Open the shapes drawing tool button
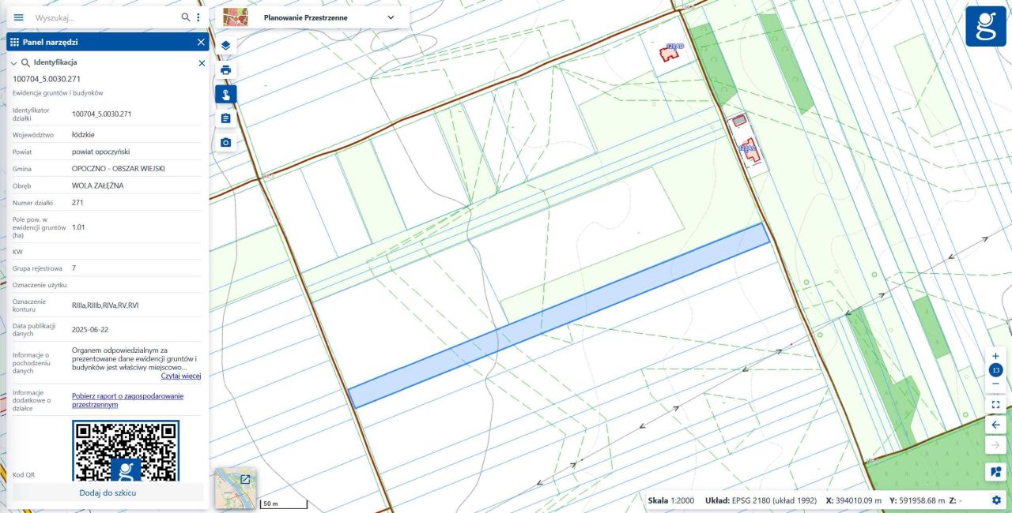1012x513 pixels. (x=995, y=472)
